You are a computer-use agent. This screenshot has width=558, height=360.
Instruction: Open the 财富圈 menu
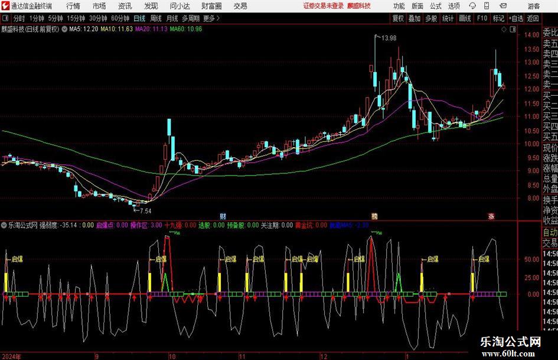click(211, 6)
